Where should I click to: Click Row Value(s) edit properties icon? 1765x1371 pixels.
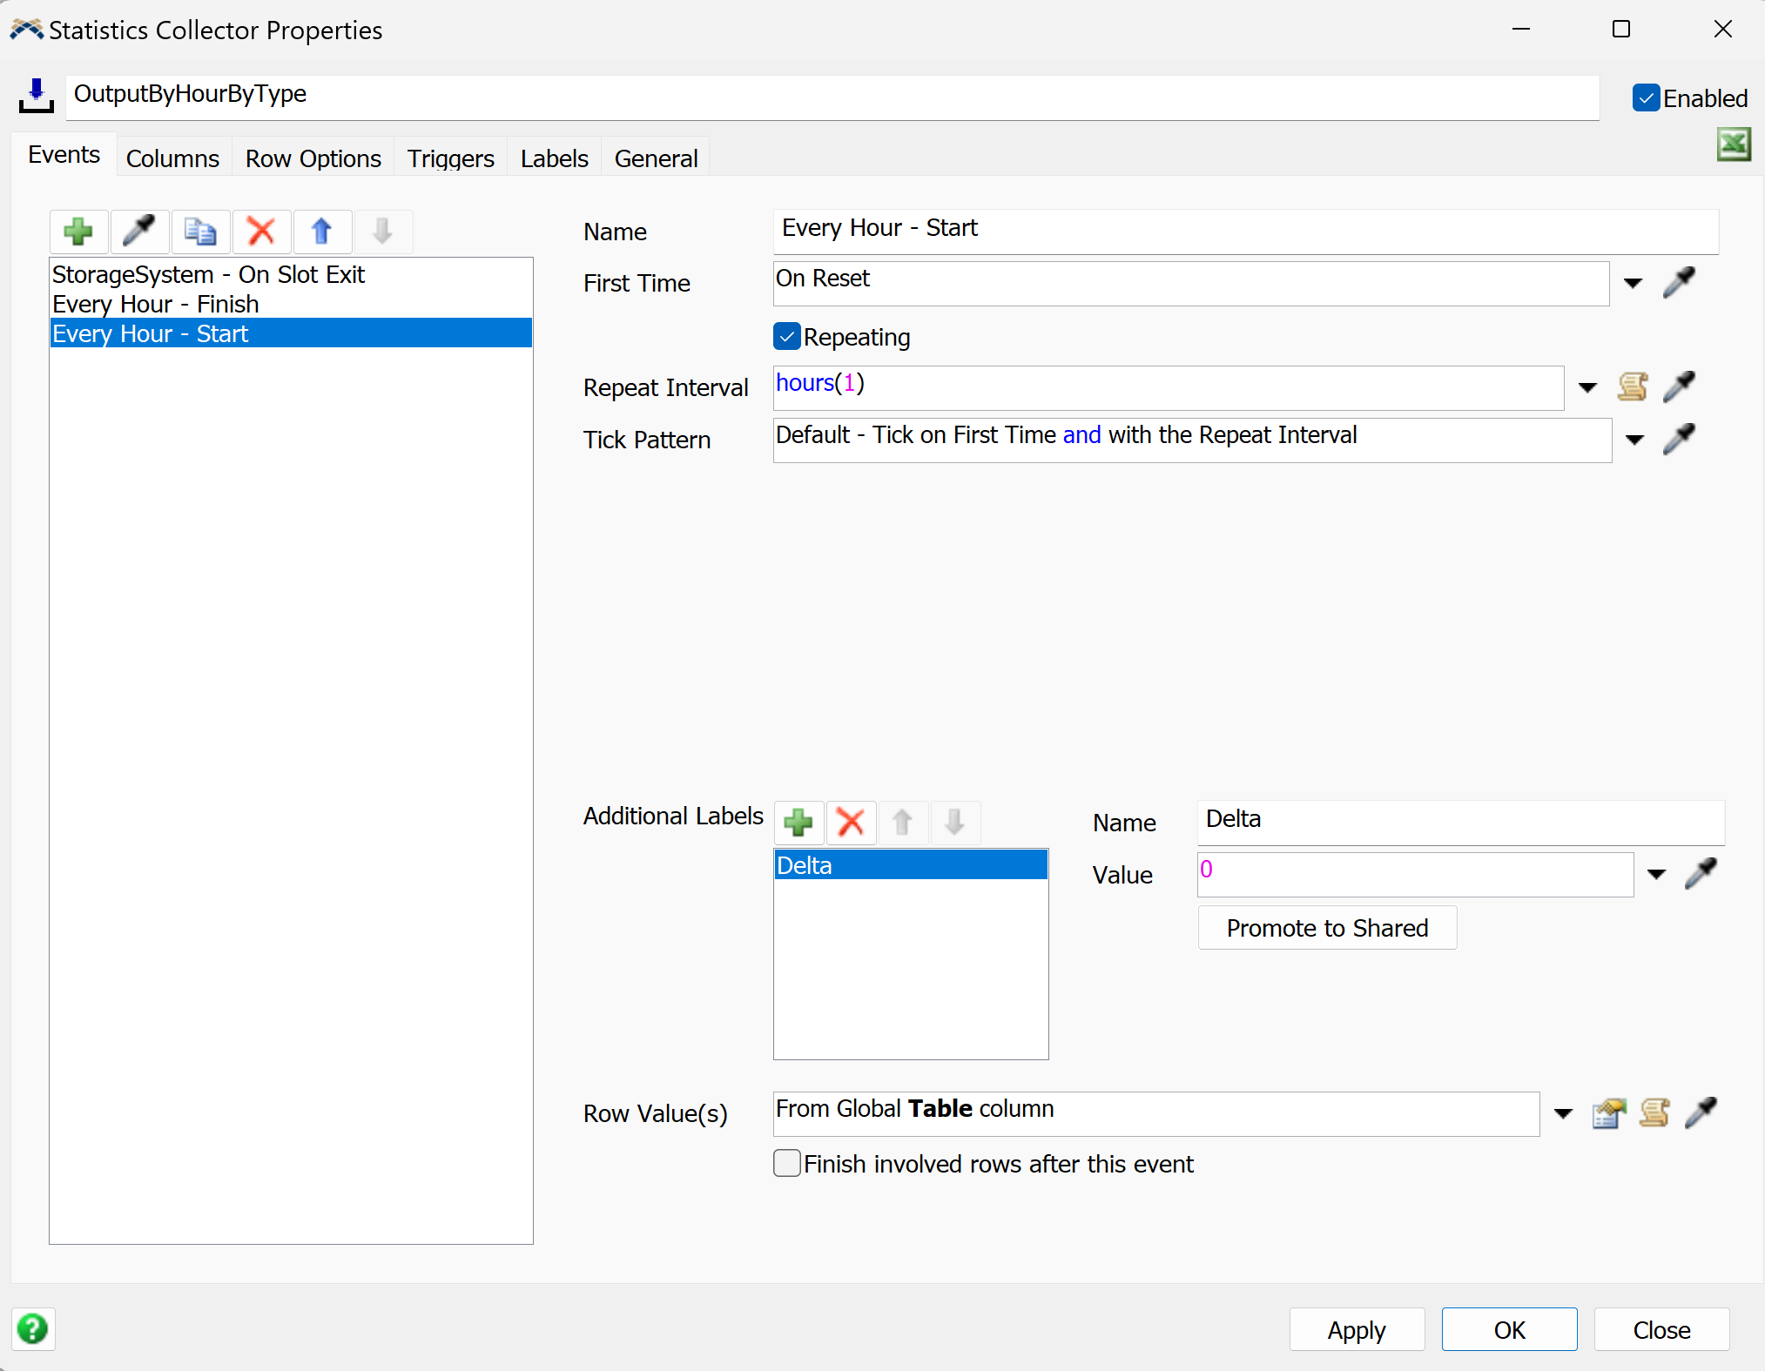[x=1608, y=1113]
